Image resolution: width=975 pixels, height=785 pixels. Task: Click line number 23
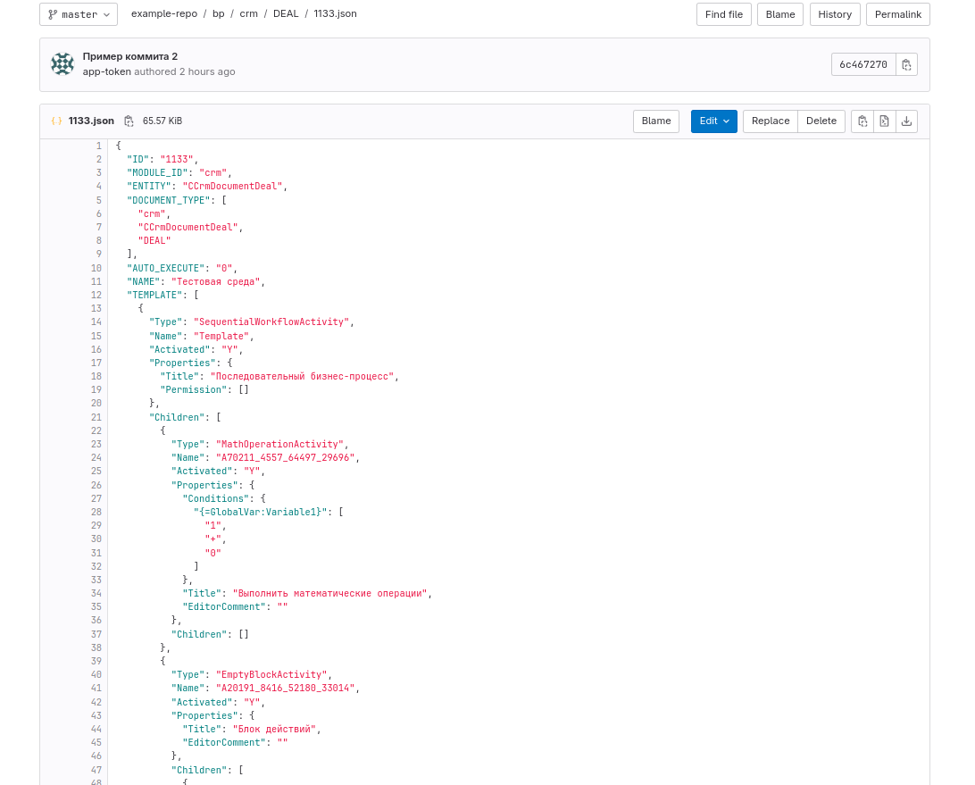(x=96, y=444)
